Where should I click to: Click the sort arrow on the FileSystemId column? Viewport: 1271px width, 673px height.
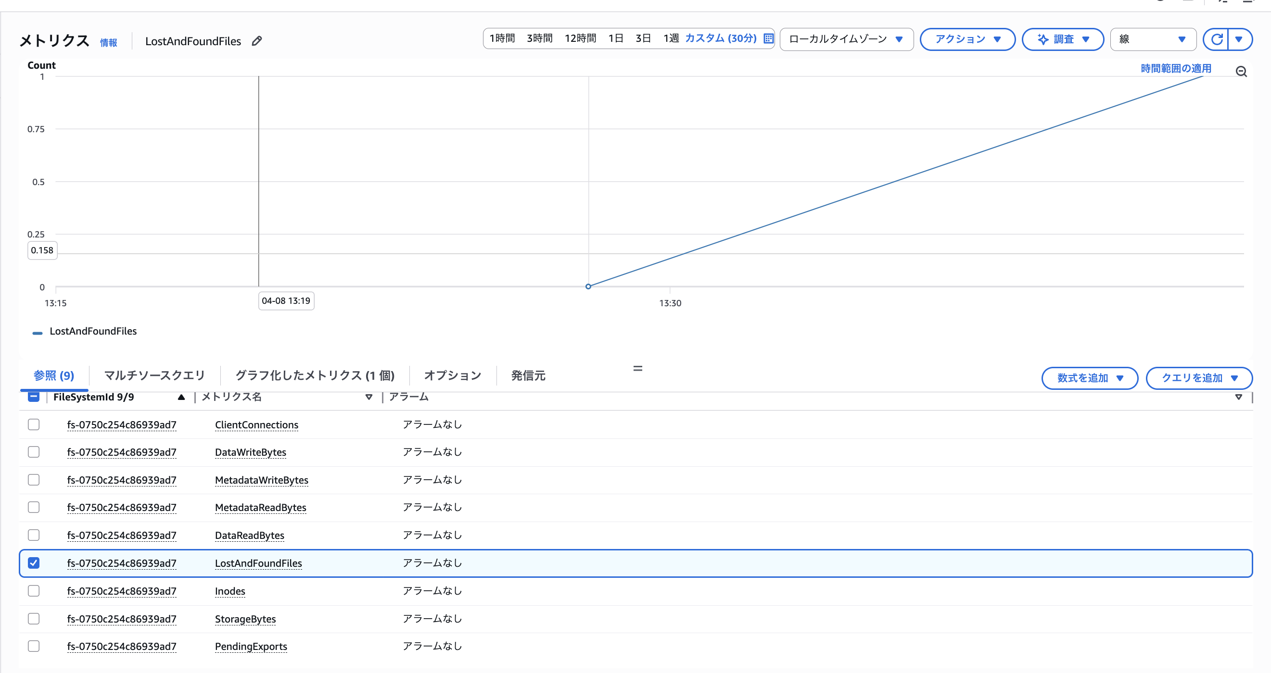tap(181, 397)
